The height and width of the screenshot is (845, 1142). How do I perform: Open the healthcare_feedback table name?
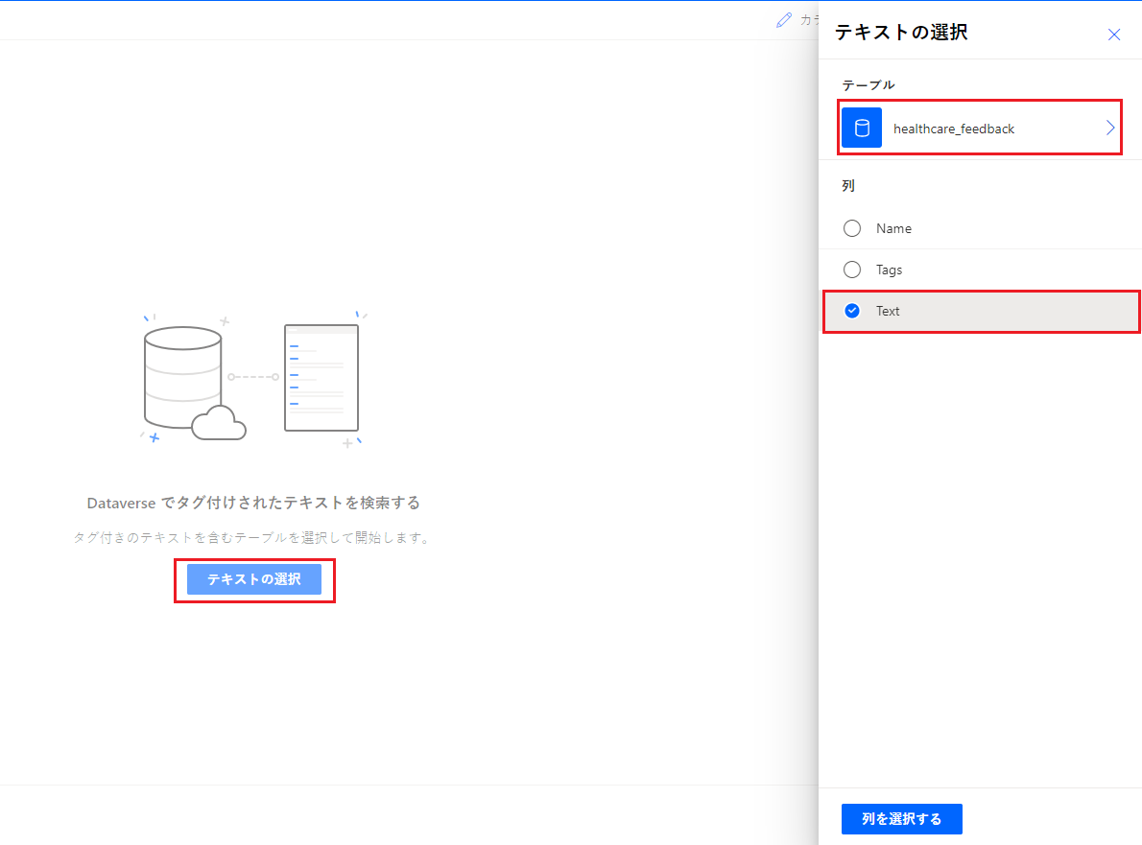954,129
